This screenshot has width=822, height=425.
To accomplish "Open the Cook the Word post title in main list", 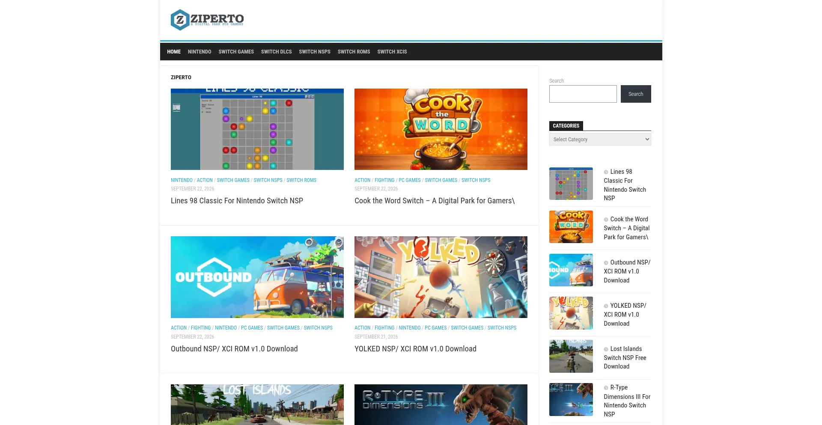I will coord(435,201).
